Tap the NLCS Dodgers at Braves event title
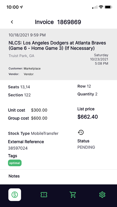This screenshot has width=117, height=207. 57,46
